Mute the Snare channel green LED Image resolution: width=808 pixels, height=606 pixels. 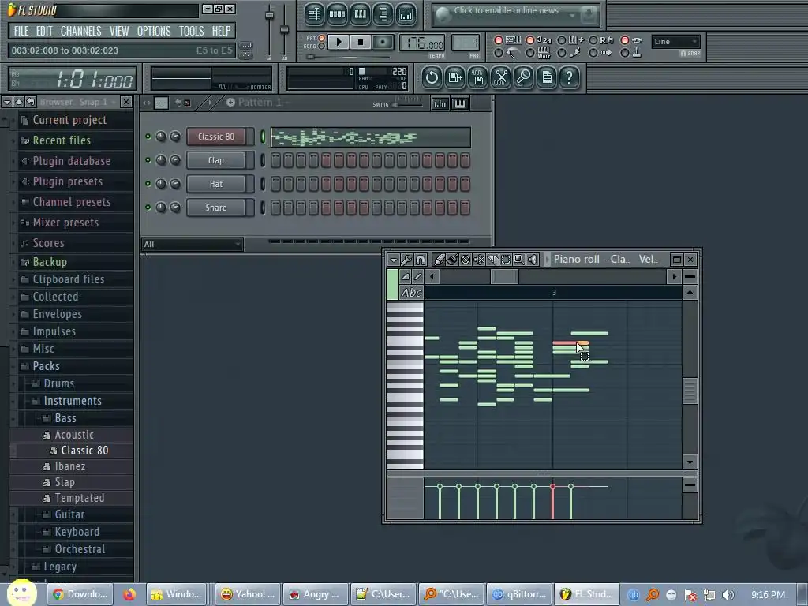(x=148, y=208)
